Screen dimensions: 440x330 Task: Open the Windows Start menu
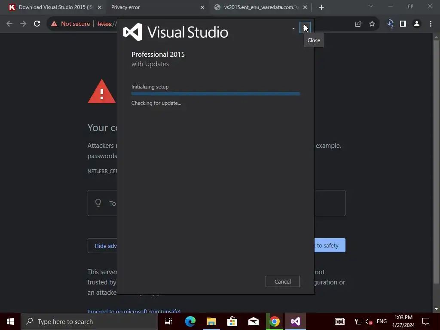(x=10, y=321)
